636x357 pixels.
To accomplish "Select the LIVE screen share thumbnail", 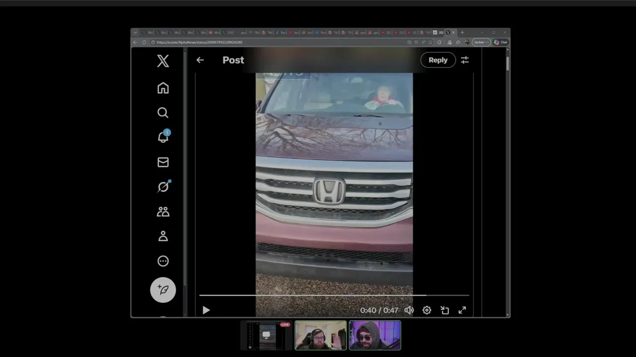I will tap(267, 336).
